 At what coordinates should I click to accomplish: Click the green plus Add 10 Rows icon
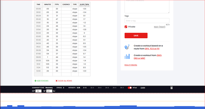(x=35, y=81)
